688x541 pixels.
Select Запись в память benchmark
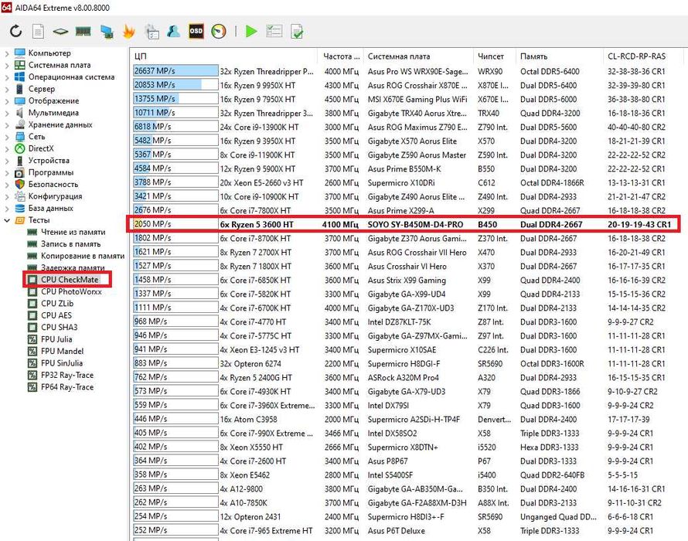pyautogui.click(x=70, y=244)
